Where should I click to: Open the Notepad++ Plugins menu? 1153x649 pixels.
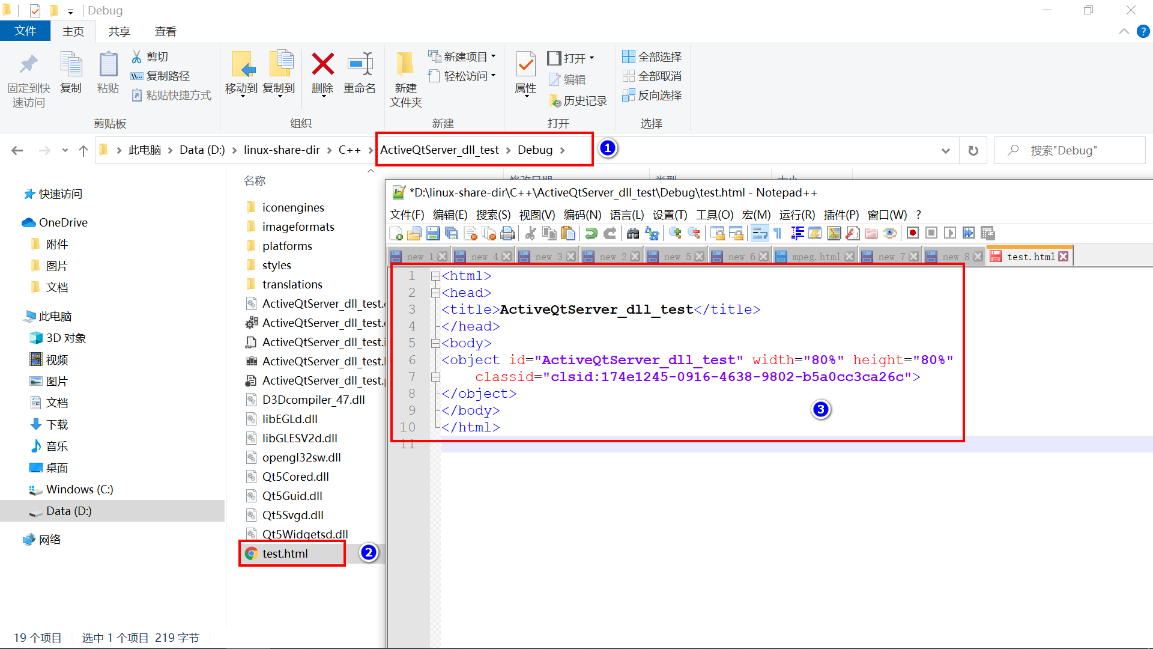(841, 215)
